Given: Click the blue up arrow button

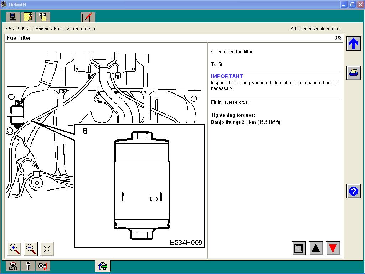Looking at the screenshot, I should 353,44.
